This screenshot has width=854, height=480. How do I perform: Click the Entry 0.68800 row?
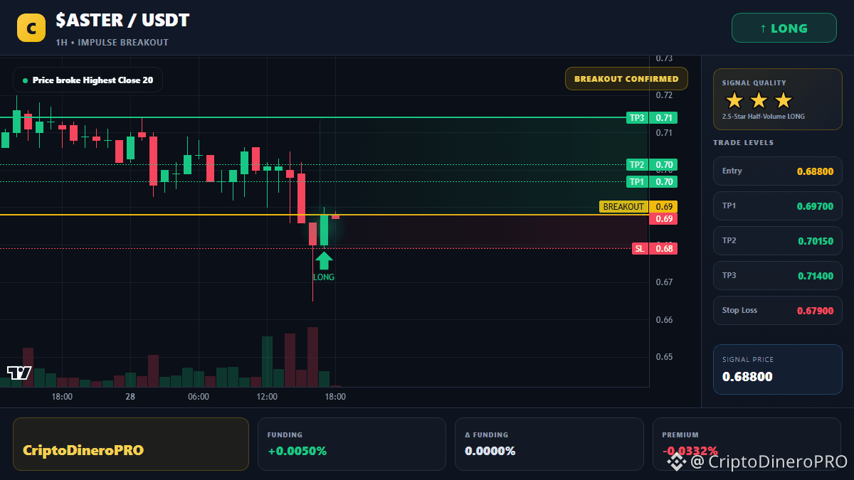[x=777, y=171]
